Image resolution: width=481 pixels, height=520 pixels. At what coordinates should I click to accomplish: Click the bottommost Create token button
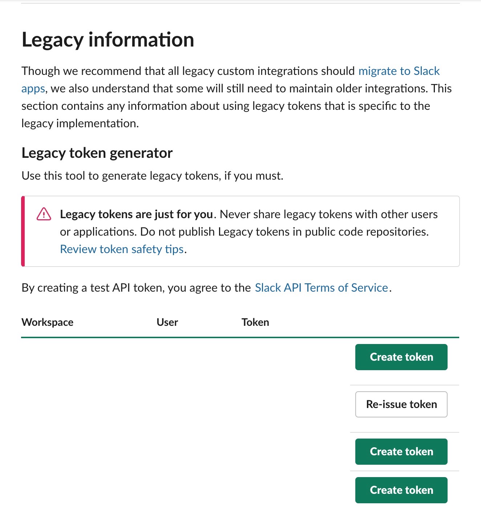(401, 490)
